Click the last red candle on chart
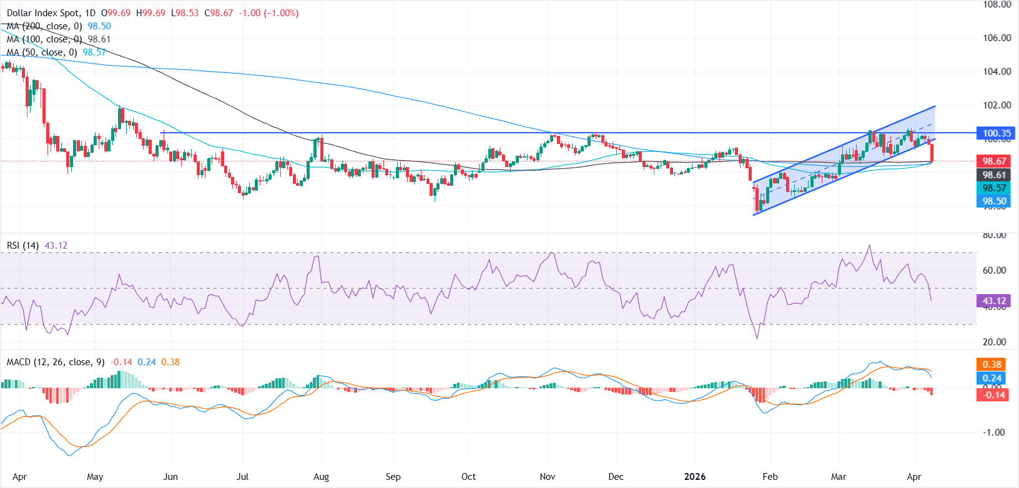 point(932,152)
